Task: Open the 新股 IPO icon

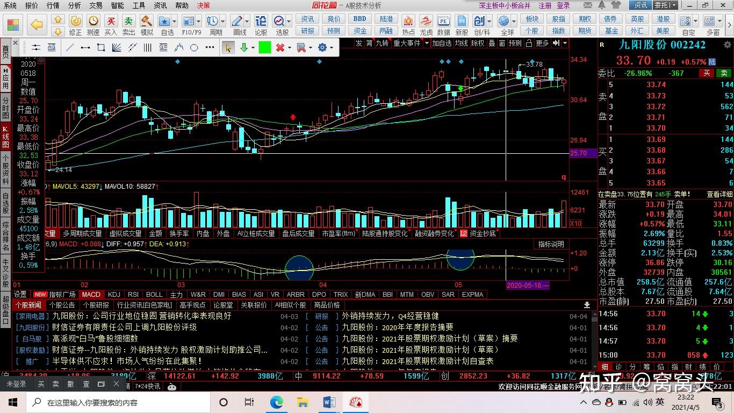Action: coord(462,25)
